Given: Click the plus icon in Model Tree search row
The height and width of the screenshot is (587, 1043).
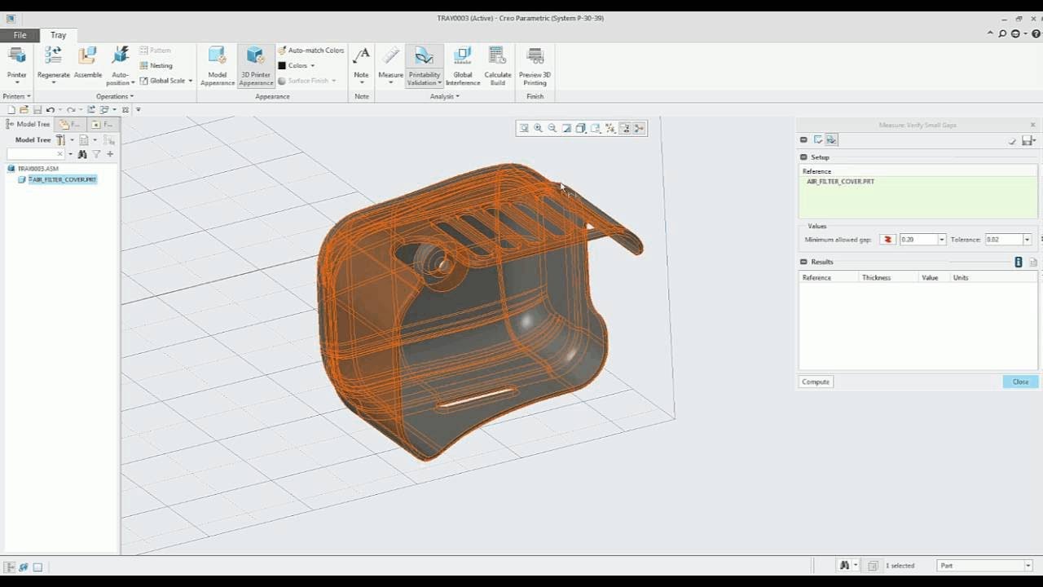Looking at the screenshot, I should [110, 154].
